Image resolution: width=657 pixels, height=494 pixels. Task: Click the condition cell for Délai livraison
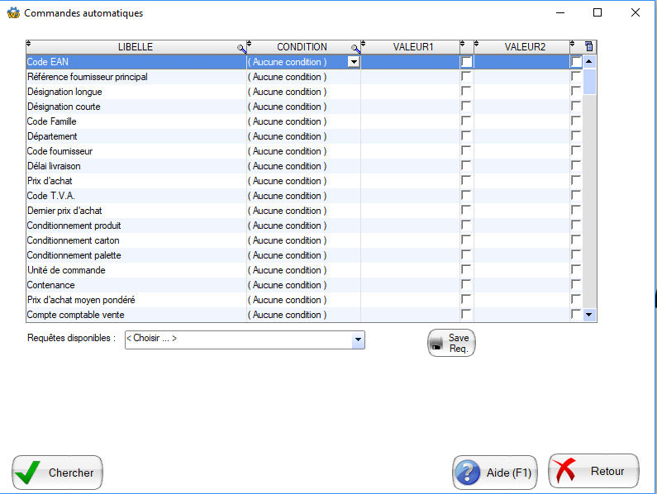coord(302,166)
